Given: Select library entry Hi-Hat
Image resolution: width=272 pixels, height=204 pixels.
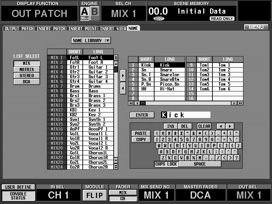Looking at the screenshot, I should click(170, 89).
